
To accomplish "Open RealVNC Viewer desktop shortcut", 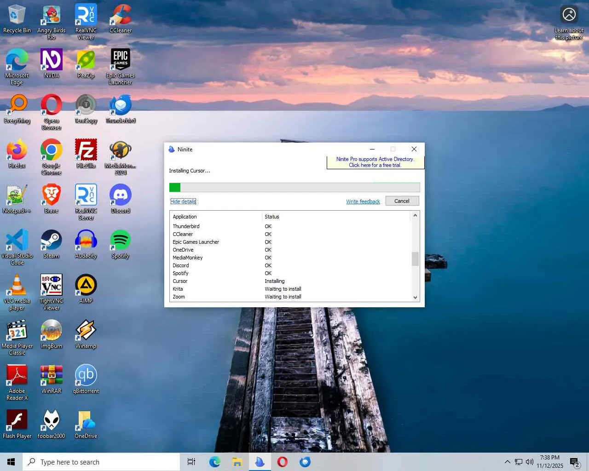I will [86, 22].
